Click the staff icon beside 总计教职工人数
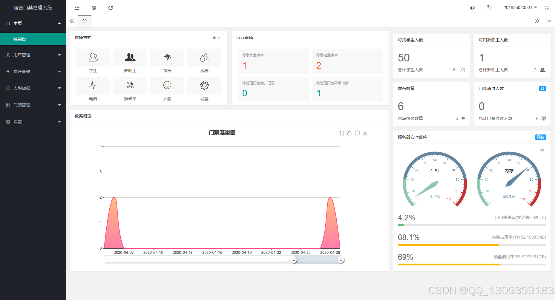 [543, 70]
